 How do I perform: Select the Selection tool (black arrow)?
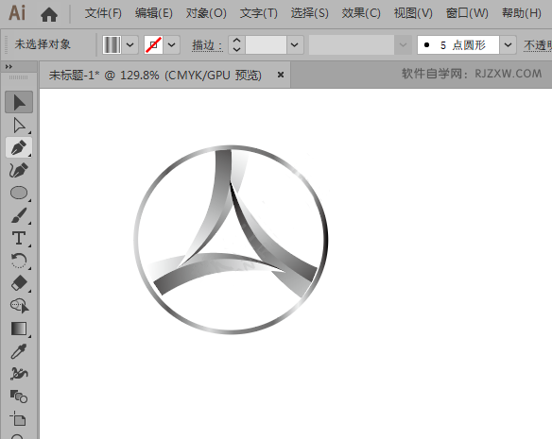(x=19, y=102)
